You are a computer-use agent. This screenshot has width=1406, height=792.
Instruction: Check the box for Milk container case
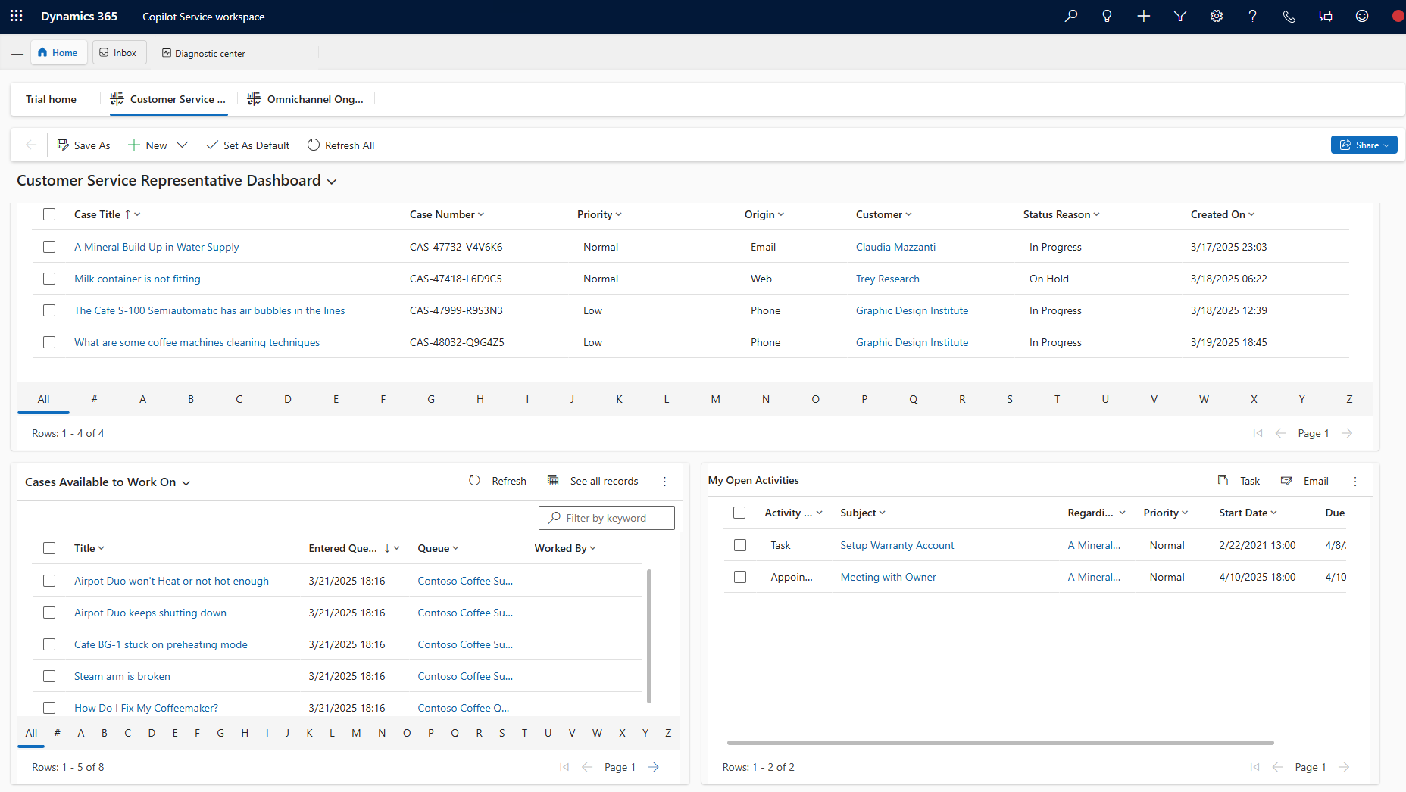click(x=49, y=279)
